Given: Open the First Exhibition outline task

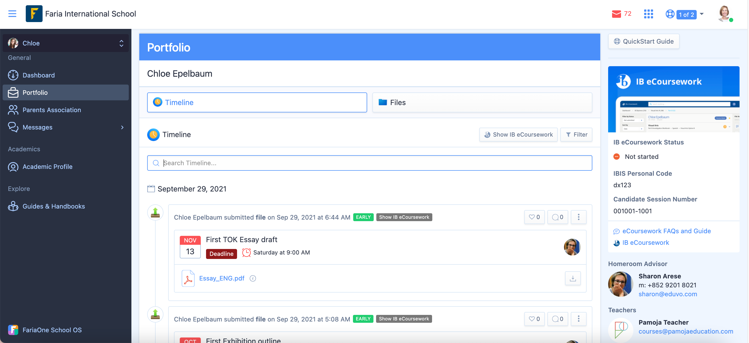Looking at the screenshot, I should click(243, 340).
